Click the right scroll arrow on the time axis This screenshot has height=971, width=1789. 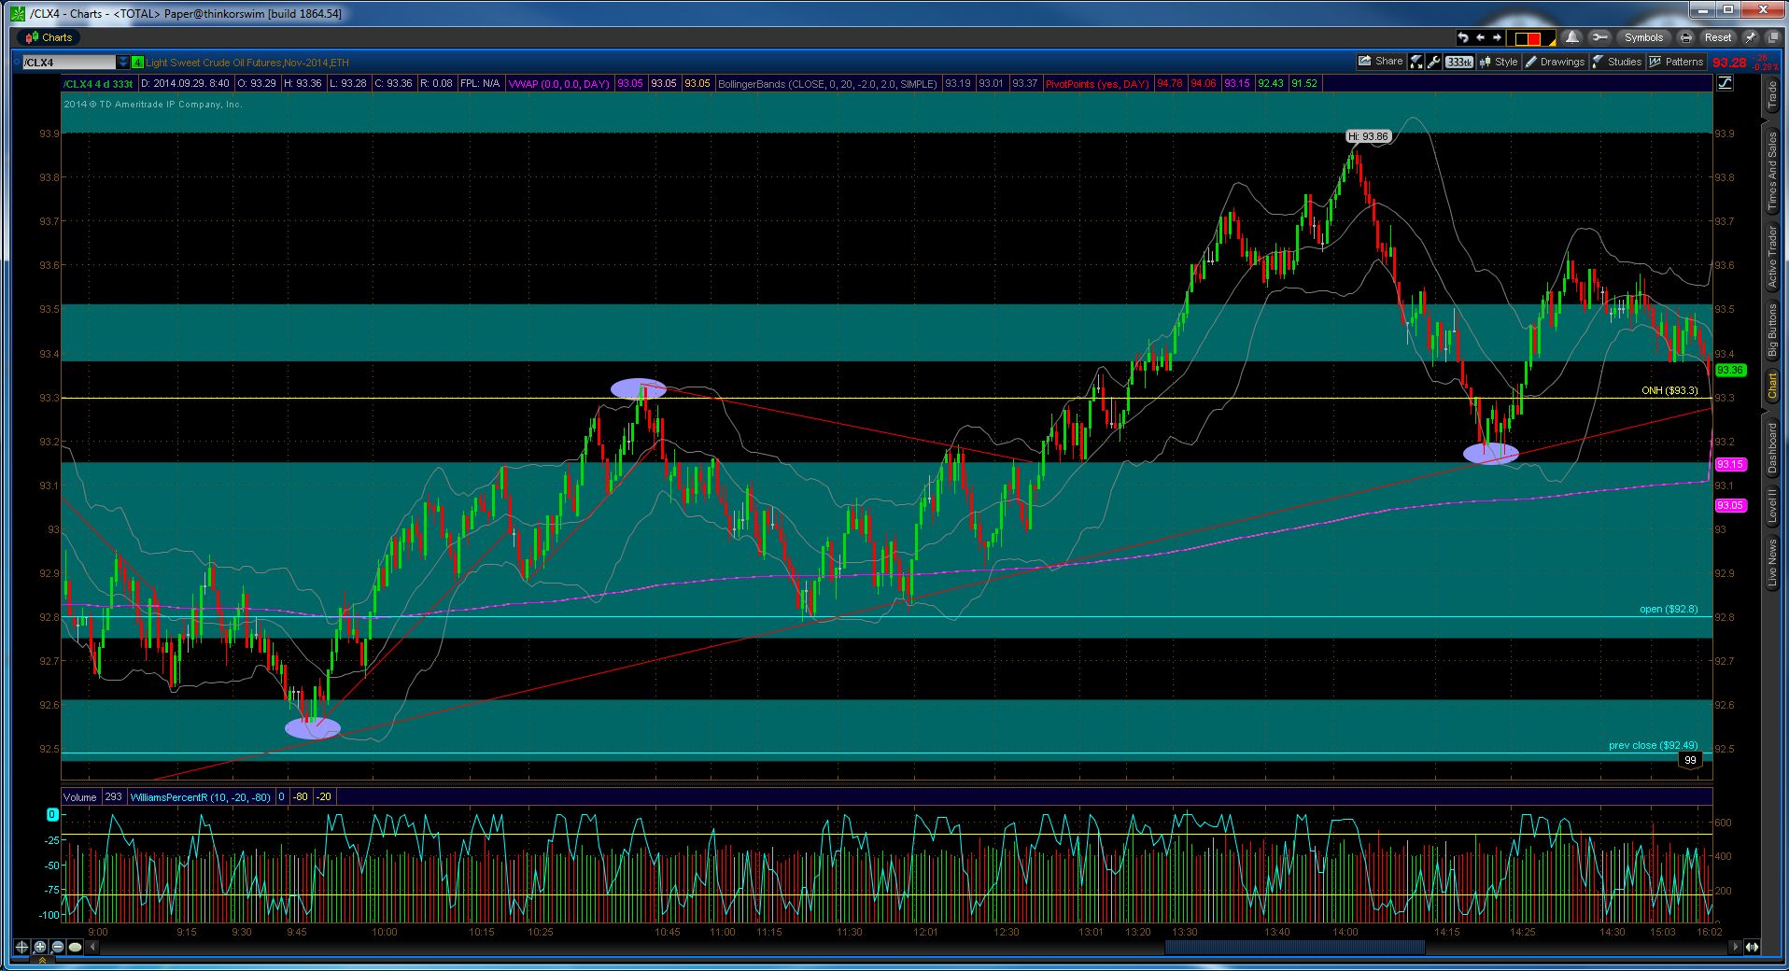point(1735,947)
